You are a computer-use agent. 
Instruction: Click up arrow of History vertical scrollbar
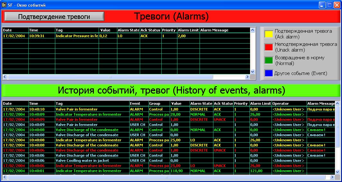tap(337, 103)
